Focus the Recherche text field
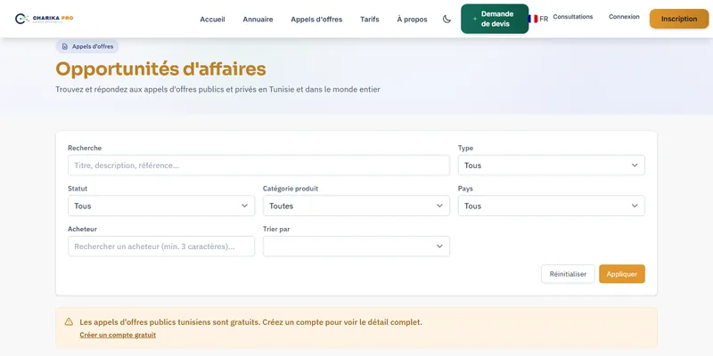Image resolution: width=713 pixels, height=356 pixels. (x=258, y=166)
